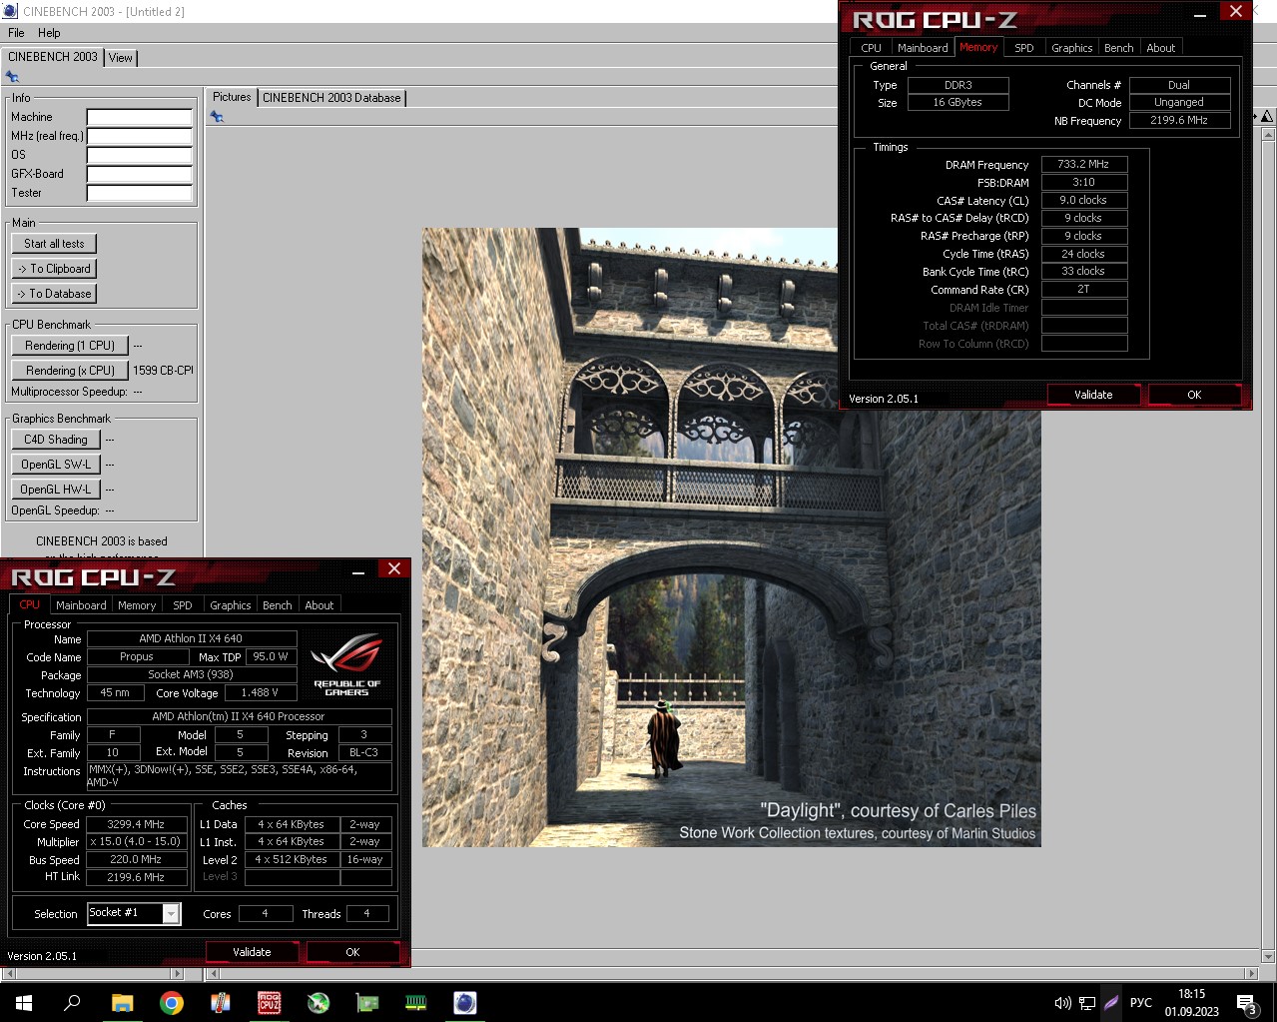Viewport: 1277px width, 1022px height.
Task: Open Bench tab in the lower-left CPU-Z window
Action: click(x=278, y=605)
